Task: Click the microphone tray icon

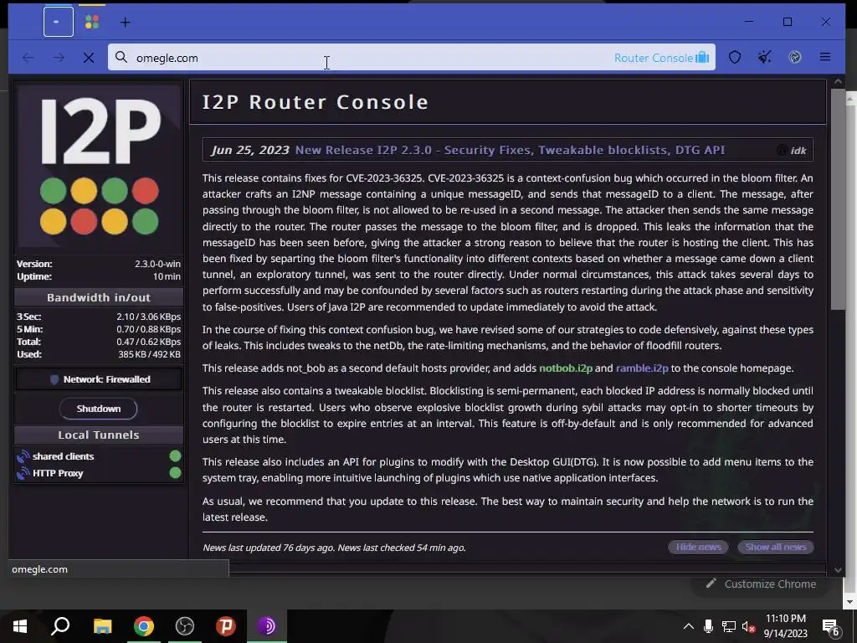Action: tap(708, 626)
